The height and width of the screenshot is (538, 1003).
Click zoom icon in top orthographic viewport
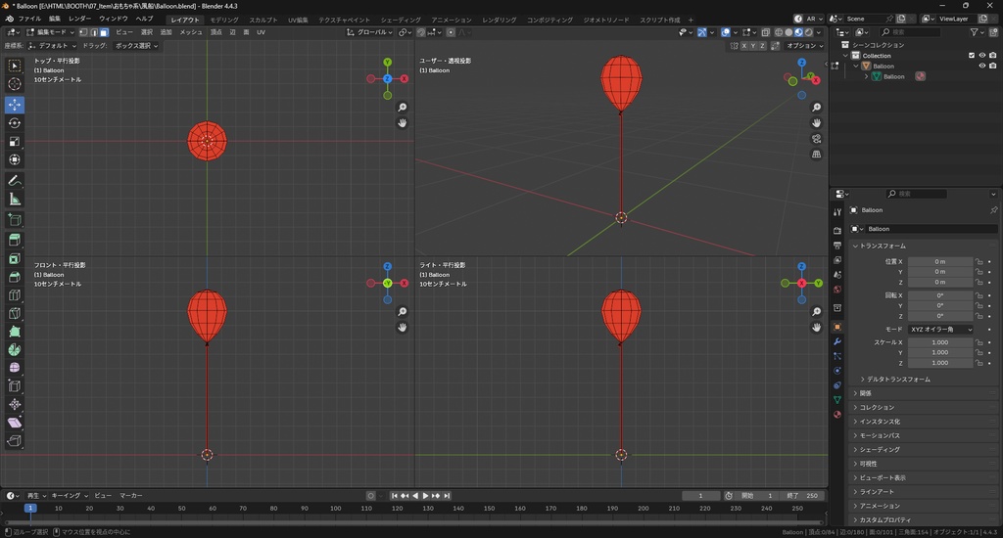click(402, 108)
